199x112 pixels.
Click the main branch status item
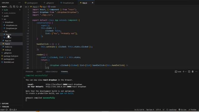point(2,110)
